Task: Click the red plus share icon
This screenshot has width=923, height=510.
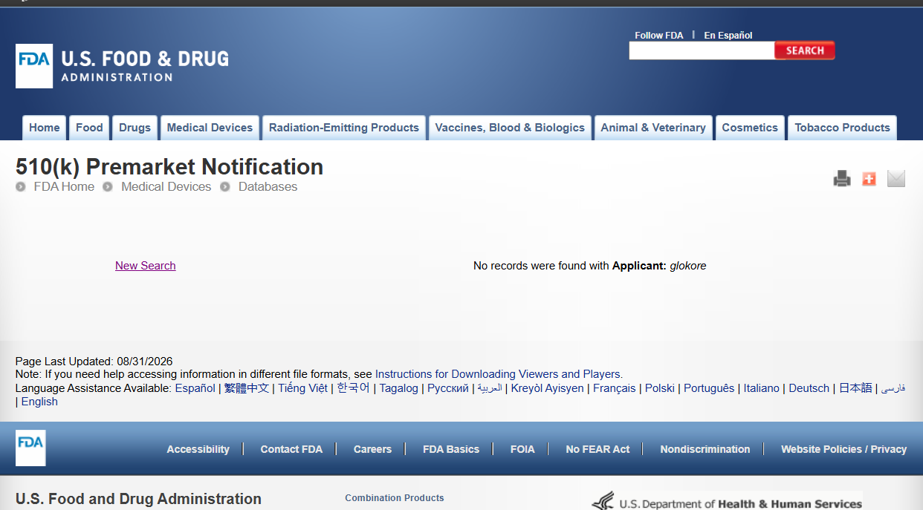Action: tap(869, 178)
